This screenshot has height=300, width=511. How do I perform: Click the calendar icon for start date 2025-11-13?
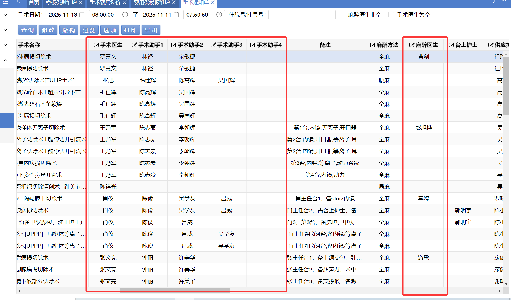(x=82, y=15)
